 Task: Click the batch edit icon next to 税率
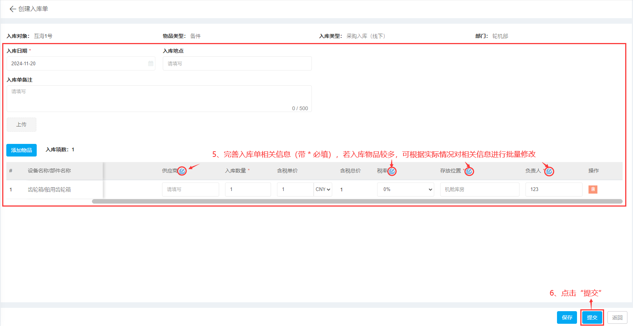[x=392, y=171]
